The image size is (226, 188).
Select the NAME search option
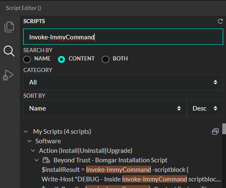(x=27, y=59)
